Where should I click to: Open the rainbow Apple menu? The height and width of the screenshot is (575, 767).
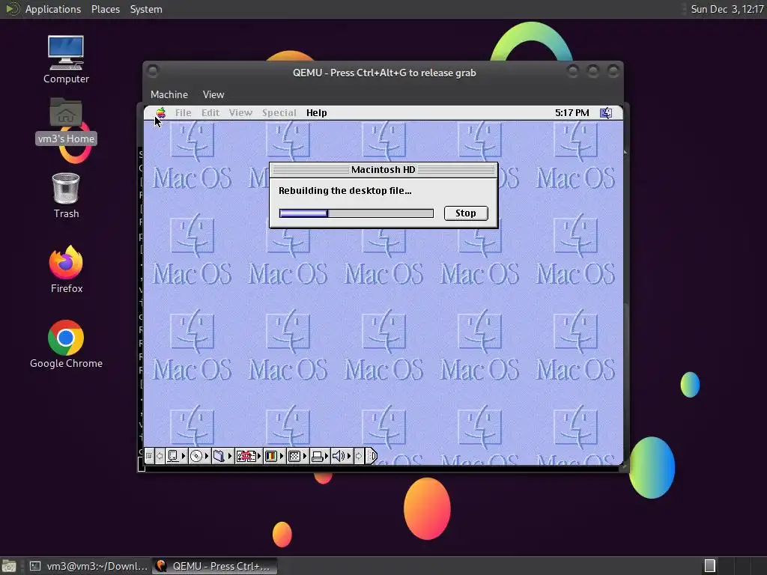pos(160,113)
